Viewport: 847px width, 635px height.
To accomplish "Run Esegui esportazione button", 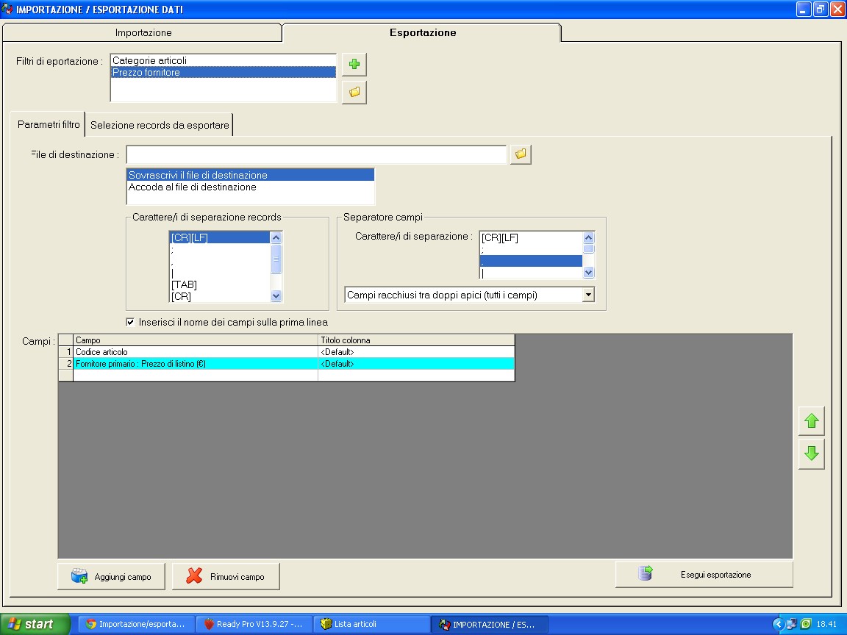I will point(704,575).
